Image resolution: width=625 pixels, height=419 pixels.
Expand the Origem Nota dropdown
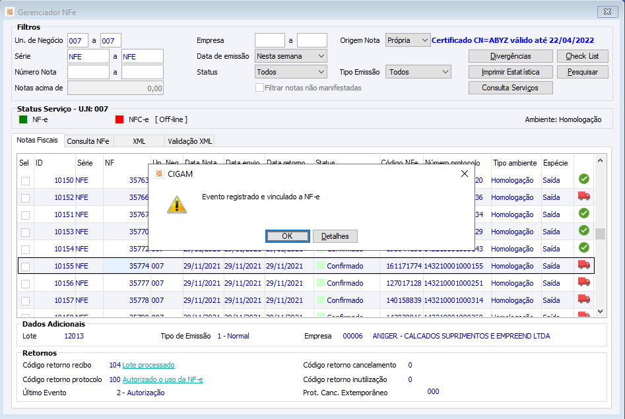coord(408,40)
